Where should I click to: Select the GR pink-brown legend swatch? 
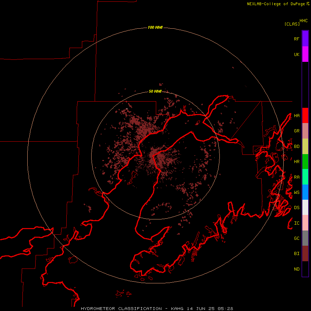(305, 131)
